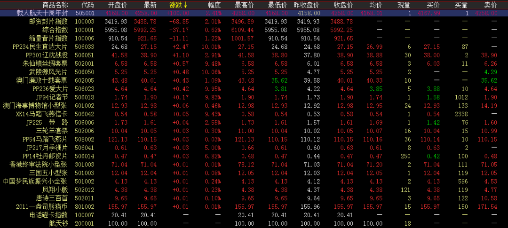The image size is (508, 228).
Task: Click code 100003
Action: (85, 21)
